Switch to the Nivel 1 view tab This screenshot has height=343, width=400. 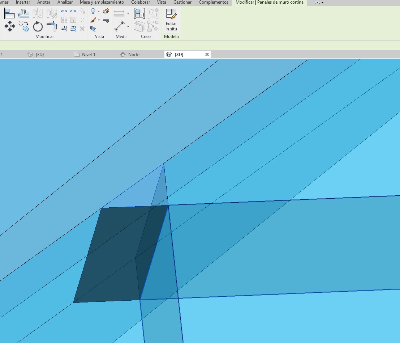tap(89, 55)
